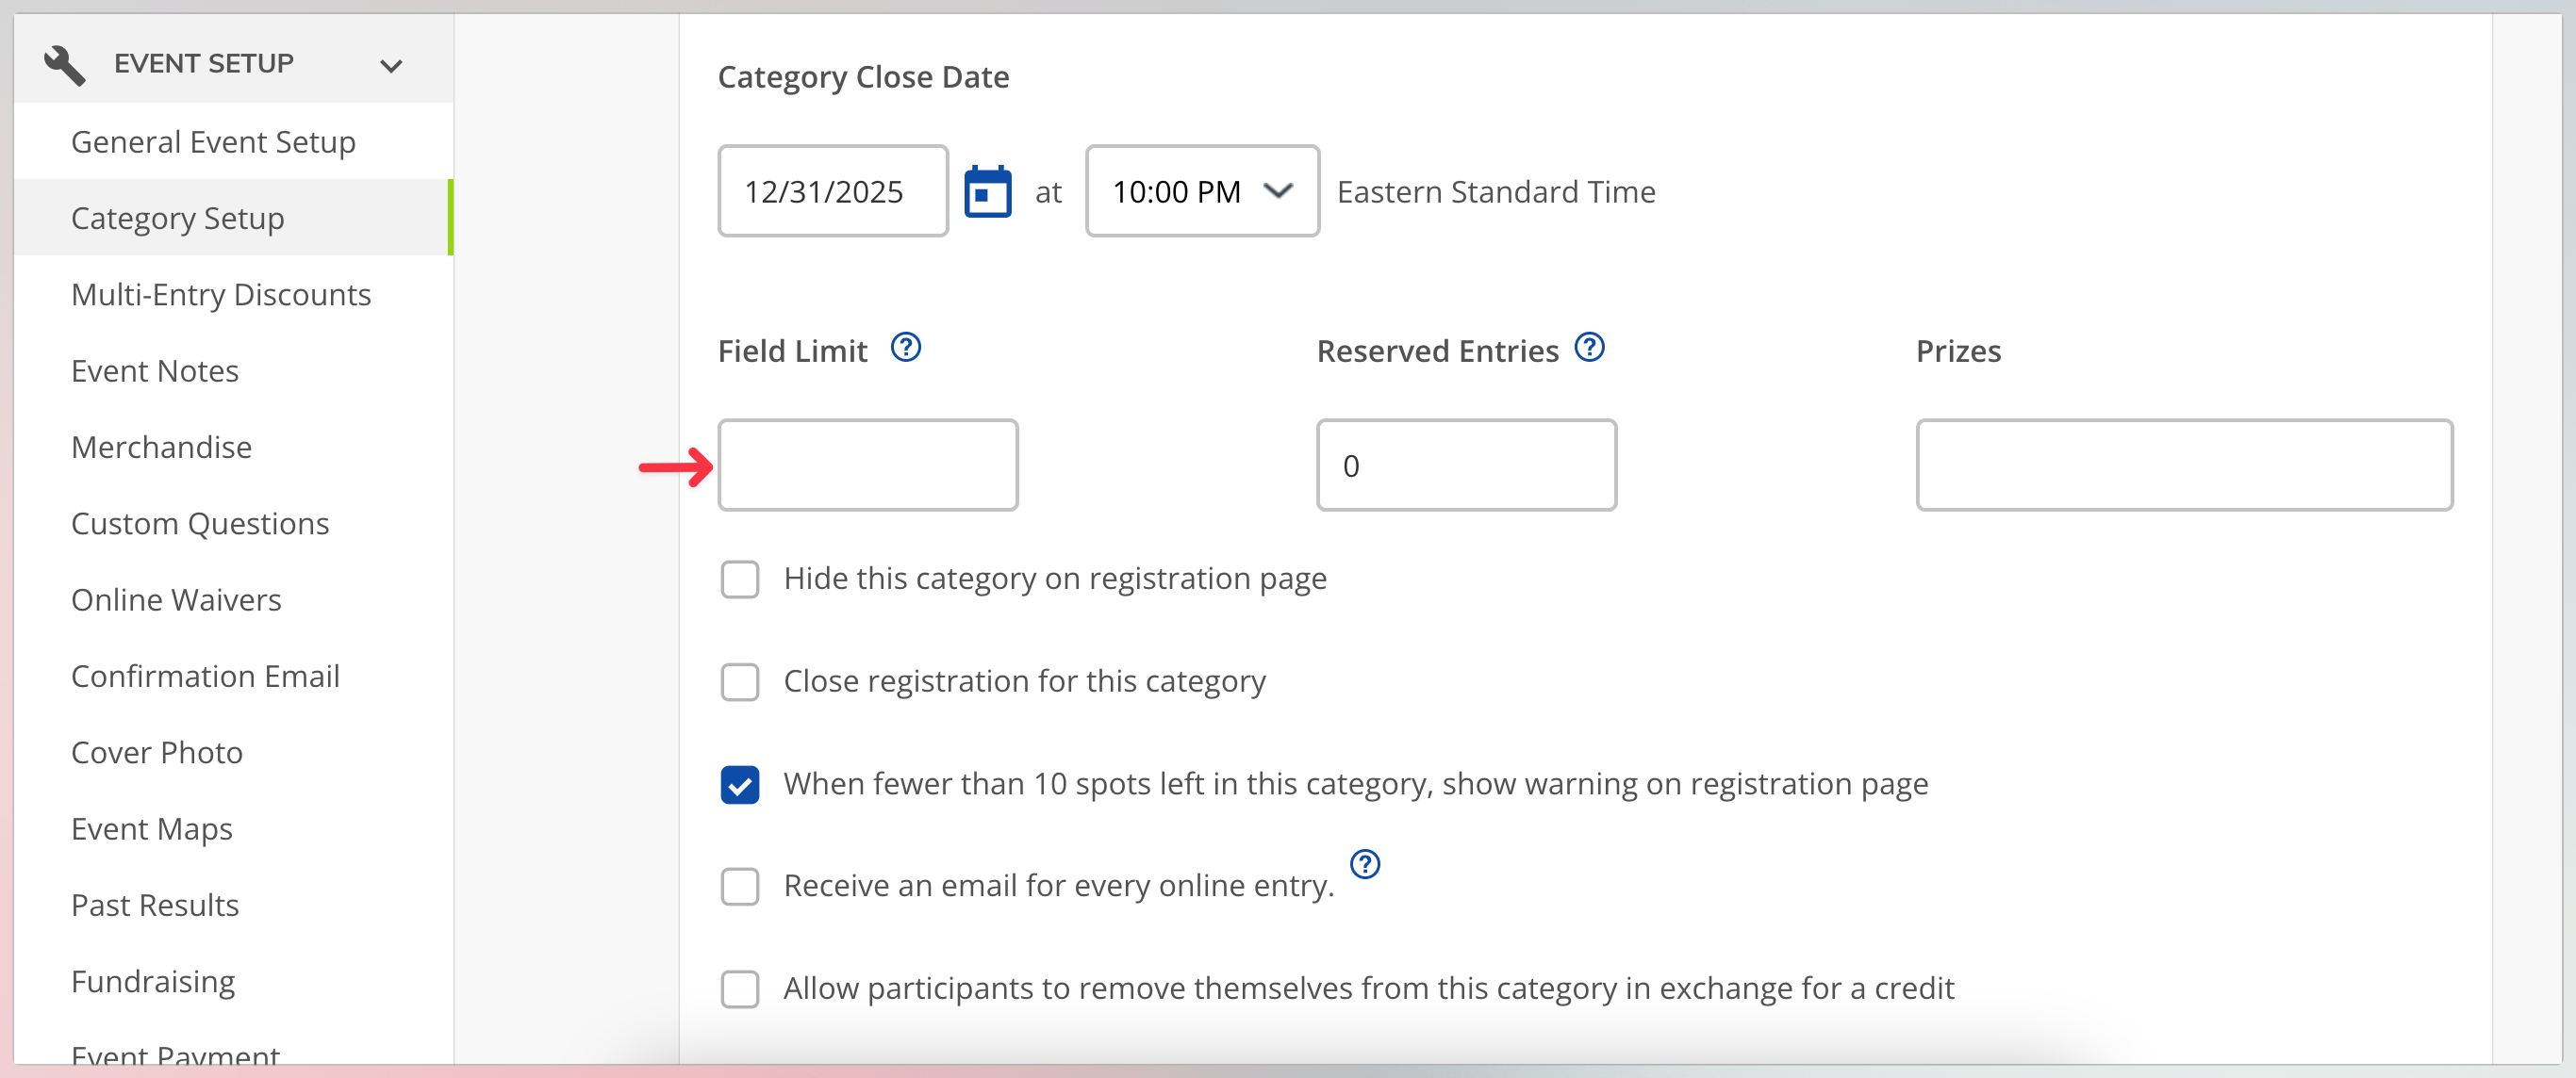Open Cover Photo page
The height and width of the screenshot is (1078, 2576).
click(157, 752)
